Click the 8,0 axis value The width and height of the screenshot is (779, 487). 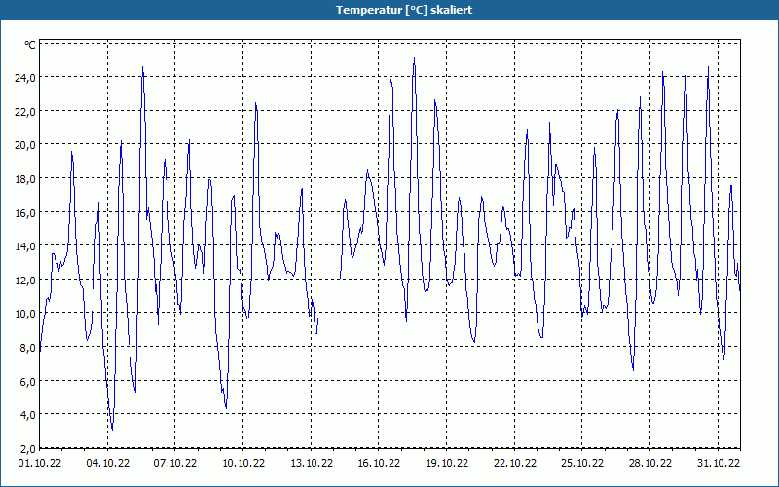(x=28, y=348)
